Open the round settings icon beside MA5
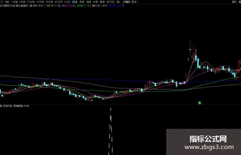Screen dimensions: 241x155 (31, 6)
